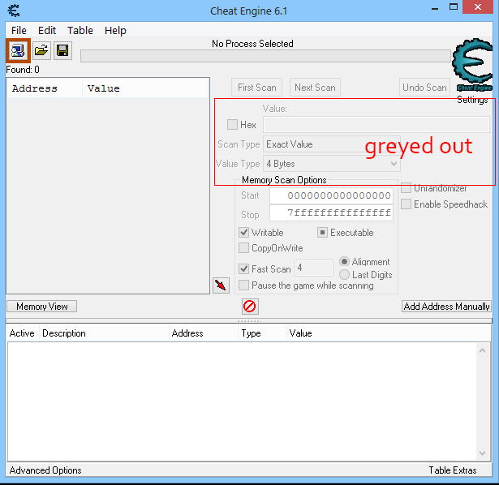The width and height of the screenshot is (499, 485).
Task: Click the address table's Value column header
Action: (389, 333)
